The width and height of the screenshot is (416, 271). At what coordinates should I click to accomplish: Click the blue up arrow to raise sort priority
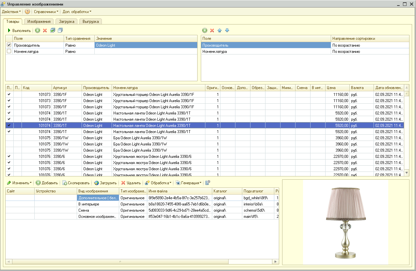[219, 30]
